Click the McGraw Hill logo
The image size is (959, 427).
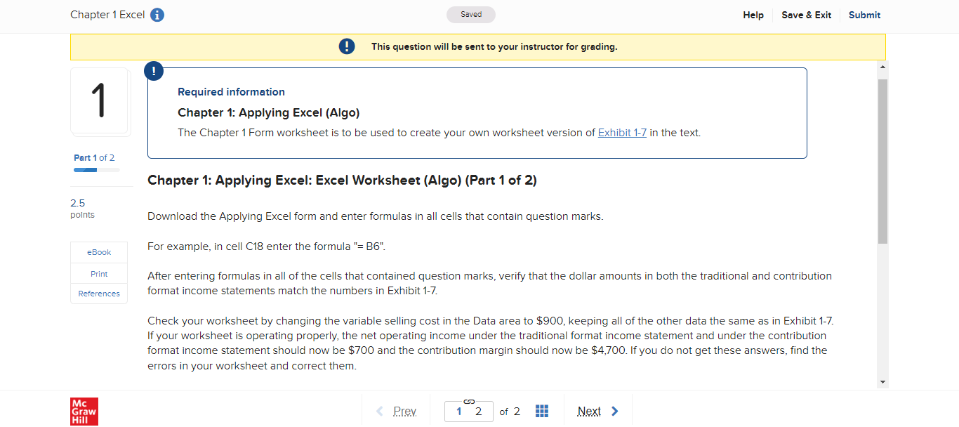(84, 411)
